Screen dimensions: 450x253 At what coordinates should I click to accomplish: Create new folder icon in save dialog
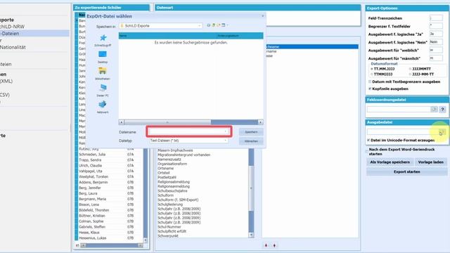point(219,25)
